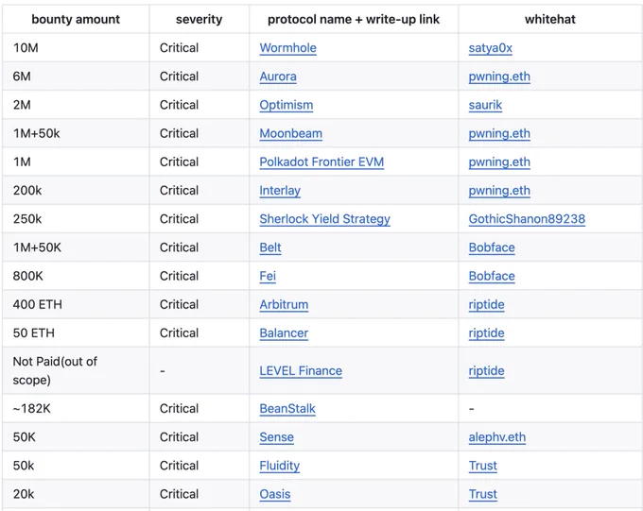This screenshot has width=643, height=511.
Task: Open the Balancer write-up link
Action: pyautogui.click(x=284, y=333)
